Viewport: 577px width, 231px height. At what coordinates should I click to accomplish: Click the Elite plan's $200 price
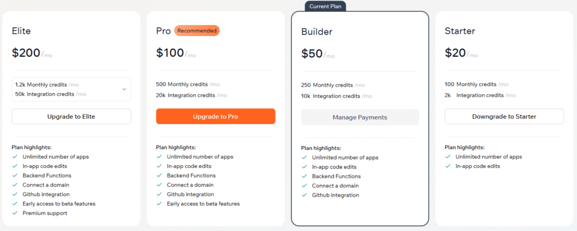pos(26,53)
